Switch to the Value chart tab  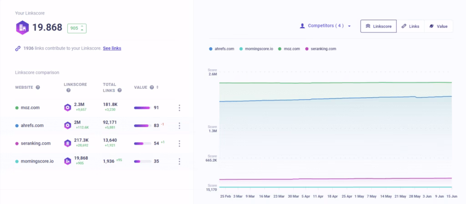[438, 26]
